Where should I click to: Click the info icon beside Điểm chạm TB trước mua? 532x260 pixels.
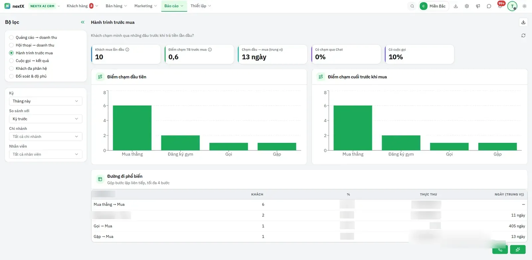[x=210, y=49]
